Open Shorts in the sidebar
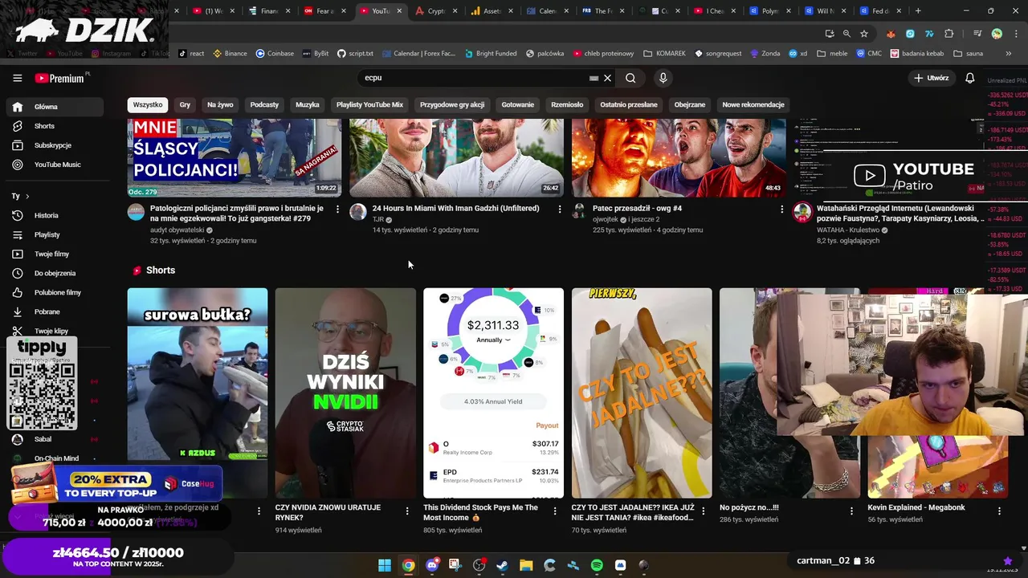 [x=53, y=126]
